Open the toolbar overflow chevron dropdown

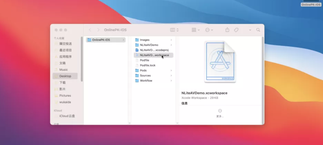250,30
